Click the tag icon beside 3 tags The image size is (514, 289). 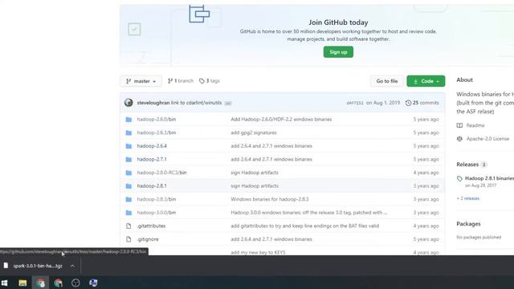click(202, 81)
